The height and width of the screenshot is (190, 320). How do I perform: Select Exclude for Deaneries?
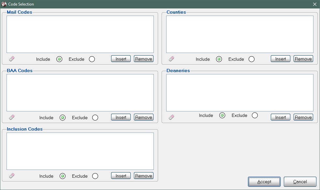point(255,115)
